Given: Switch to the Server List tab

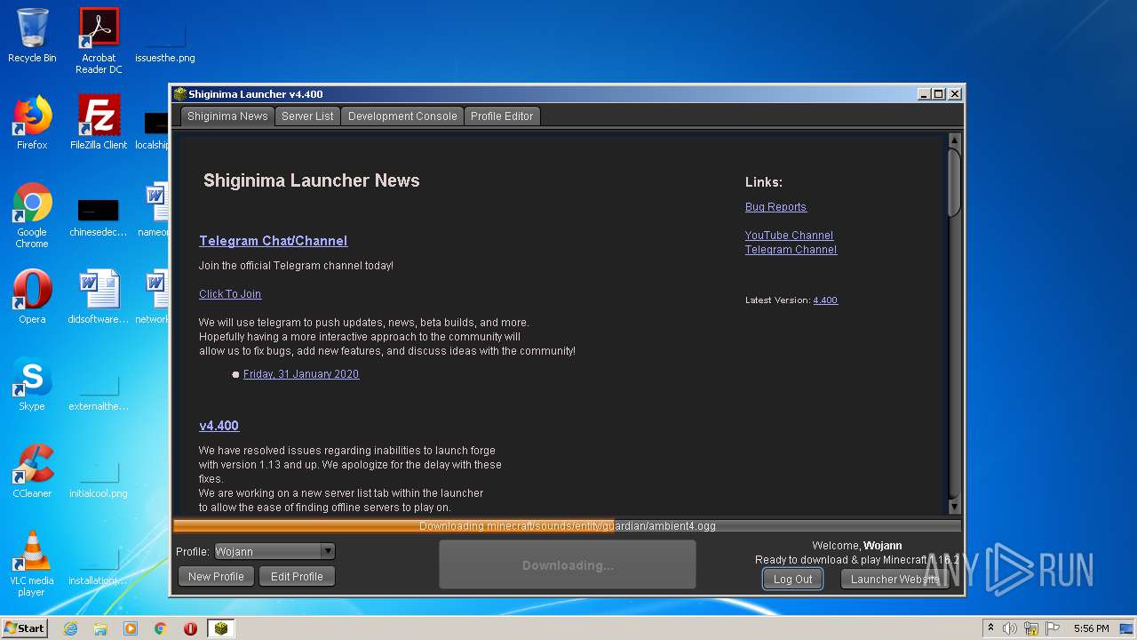Looking at the screenshot, I should coord(307,116).
